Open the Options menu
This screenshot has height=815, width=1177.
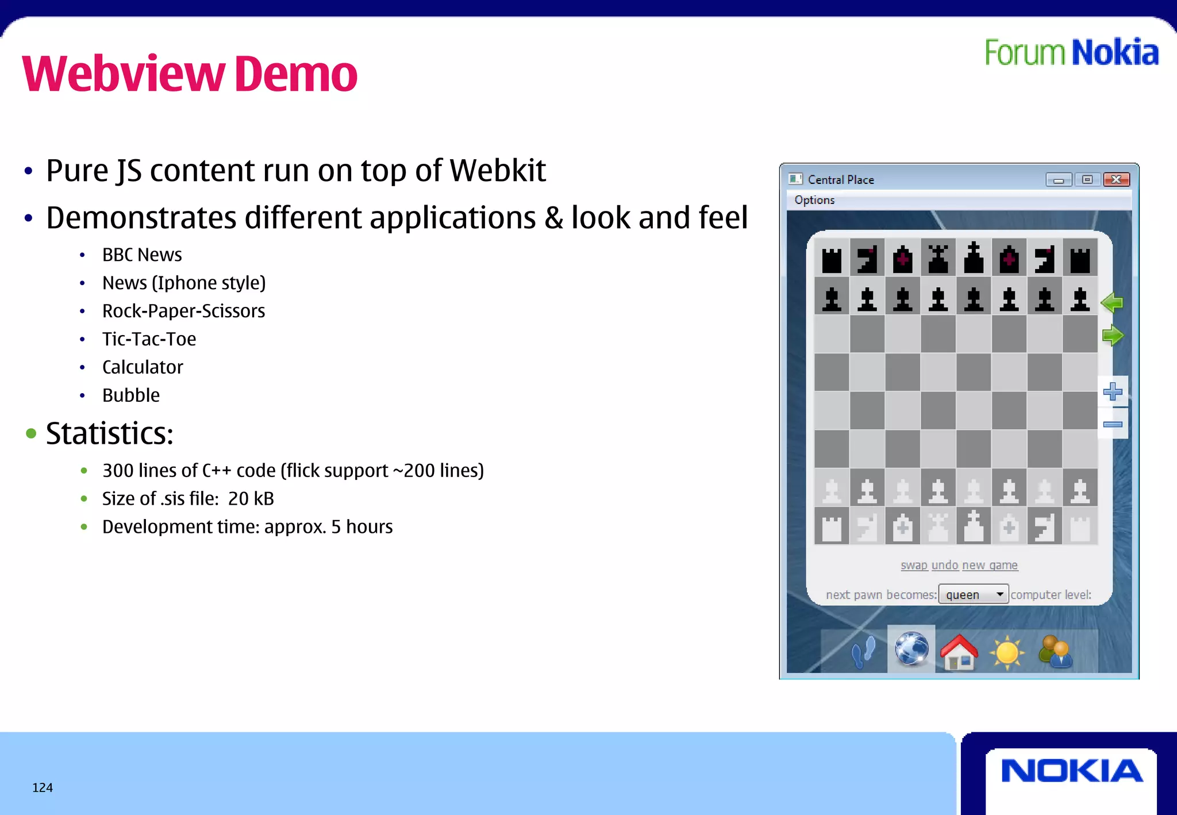click(814, 199)
